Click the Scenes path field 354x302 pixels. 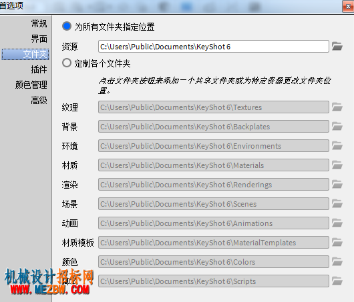click(214, 204)
